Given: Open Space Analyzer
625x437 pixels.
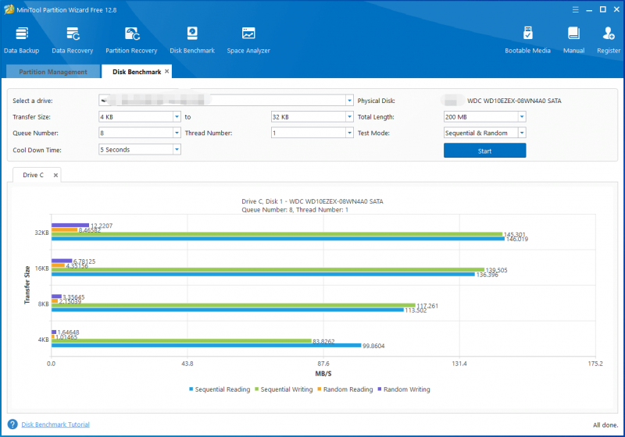Looking at the screenshot, I should [x=248, y=40].
